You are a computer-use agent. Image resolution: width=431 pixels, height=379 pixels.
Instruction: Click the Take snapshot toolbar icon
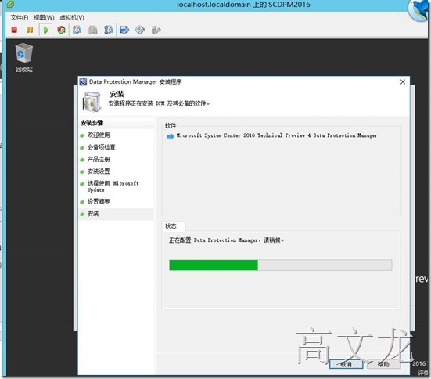click(77, 30)
